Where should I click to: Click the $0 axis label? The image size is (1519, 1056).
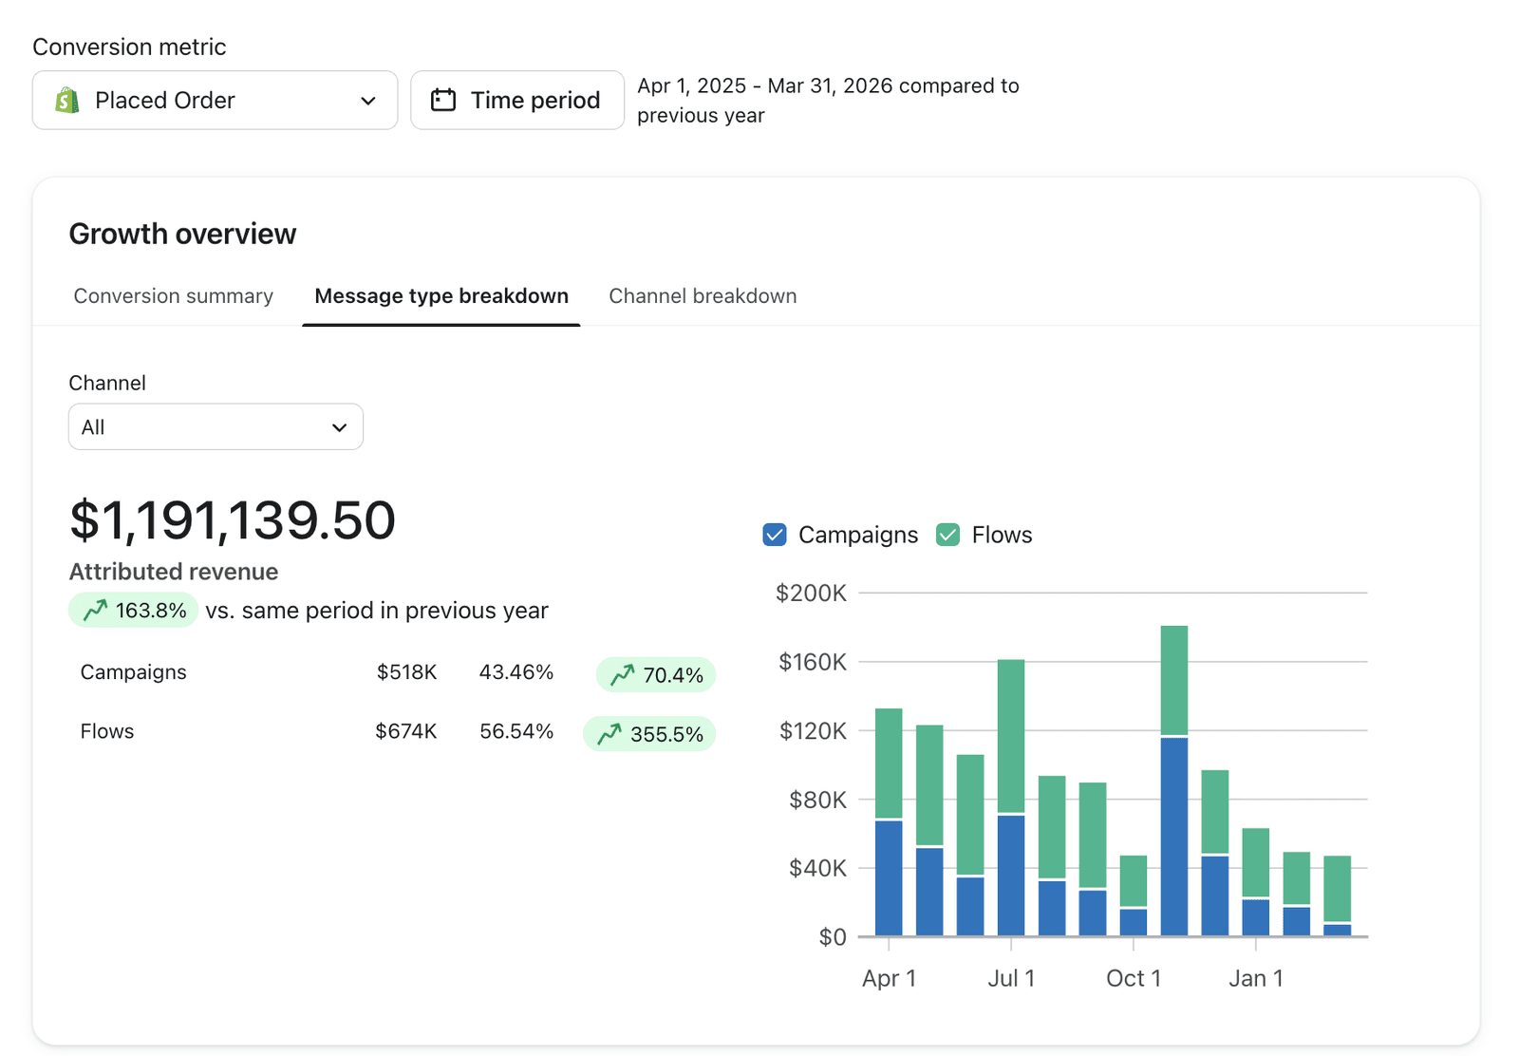[x=833, y=937]
